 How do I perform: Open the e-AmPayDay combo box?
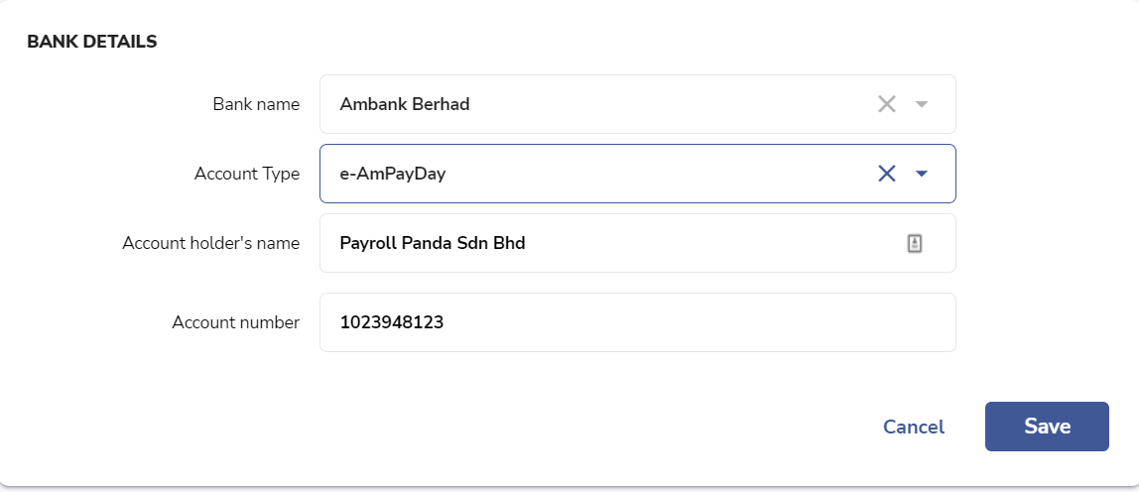coord(637,174)
